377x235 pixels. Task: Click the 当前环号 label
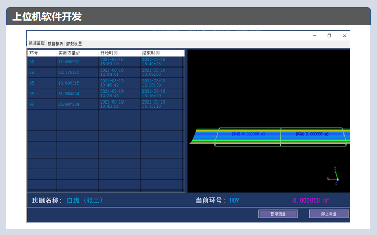click(x=210, y=200)
